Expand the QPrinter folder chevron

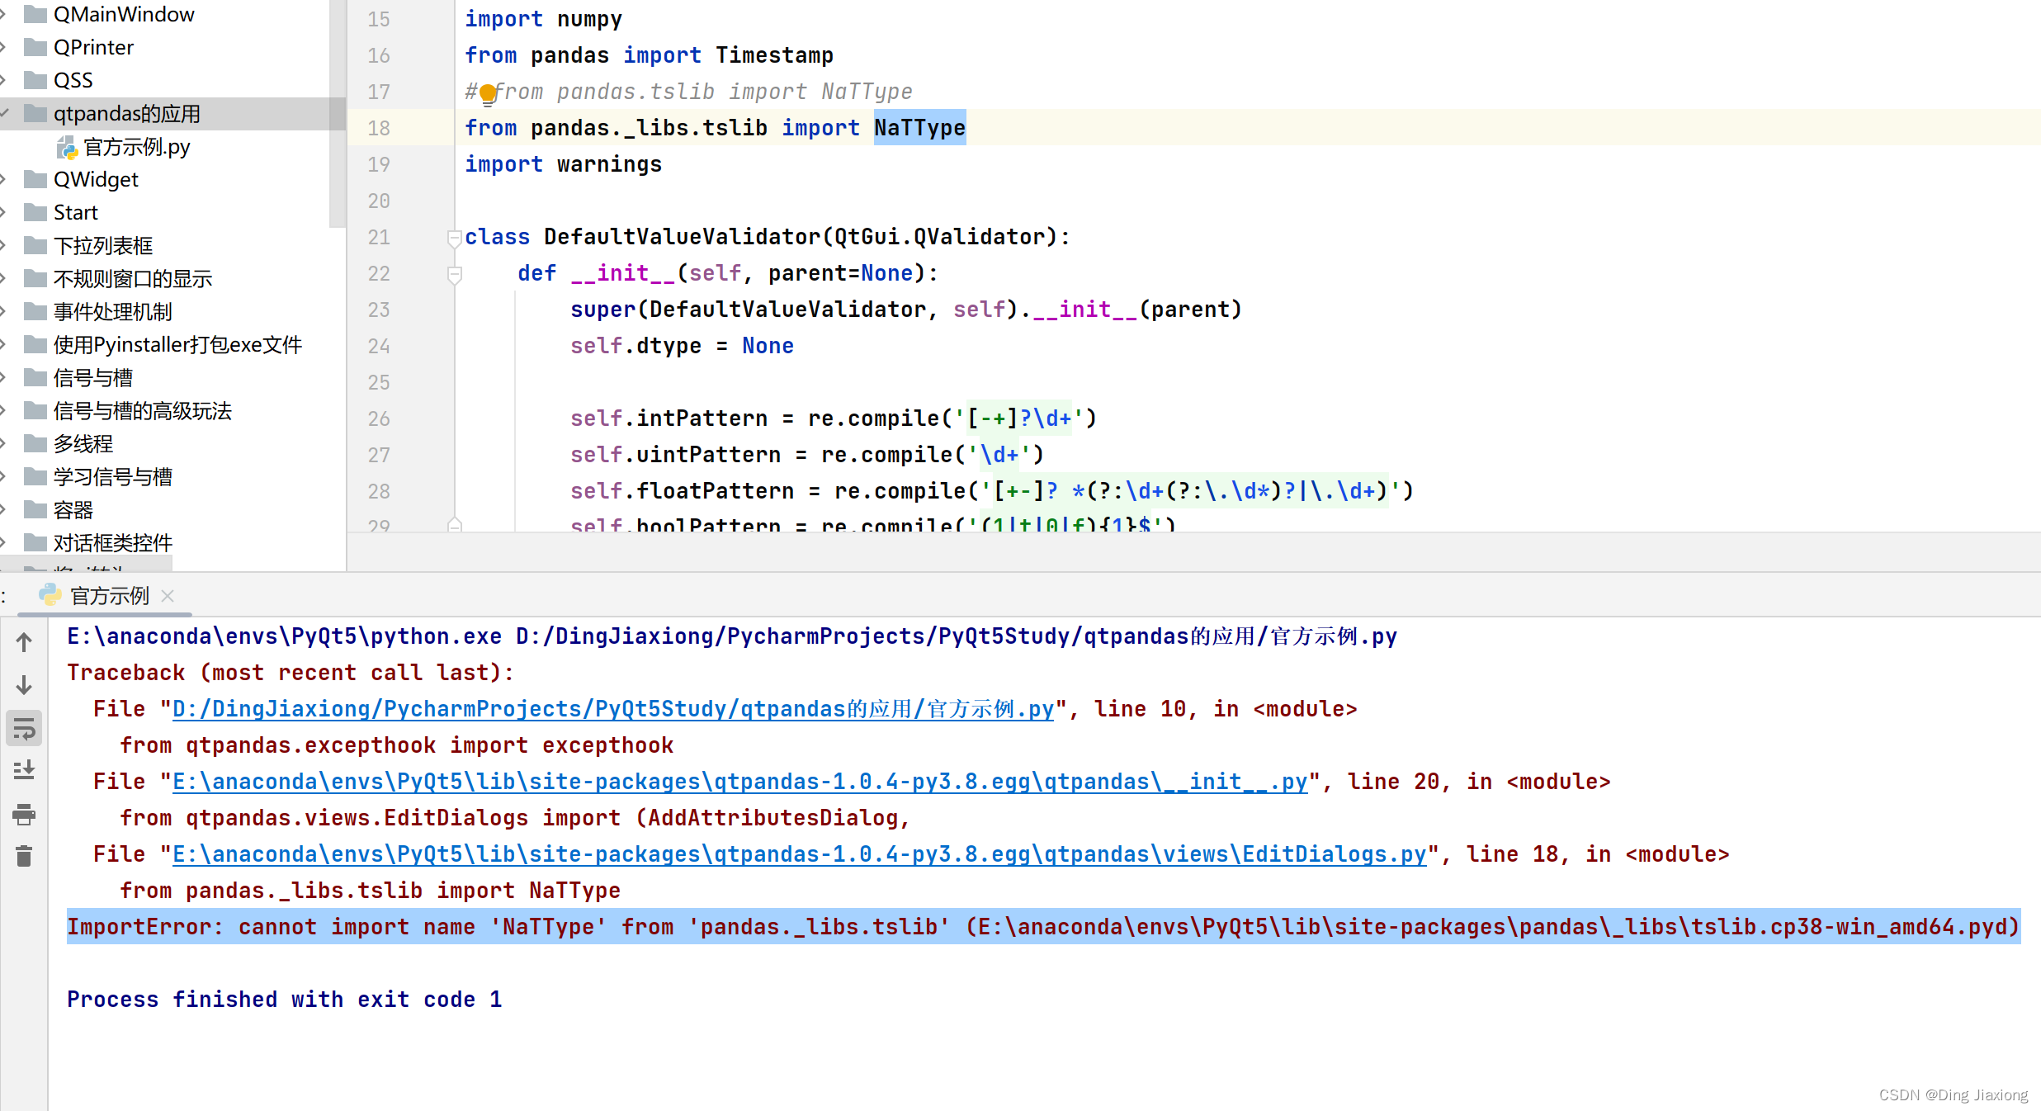[4, 47]
